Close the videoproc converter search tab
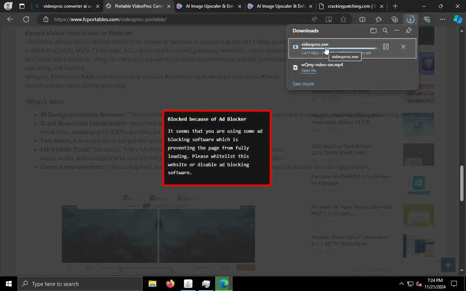Viewport: 466px width, 291px height. pos(98,6)
